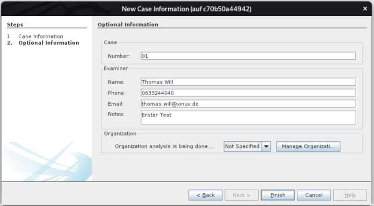Click the 'Not Specified' combo box text
The height and width of the screenshot is (206, 374).
(242, 146)
